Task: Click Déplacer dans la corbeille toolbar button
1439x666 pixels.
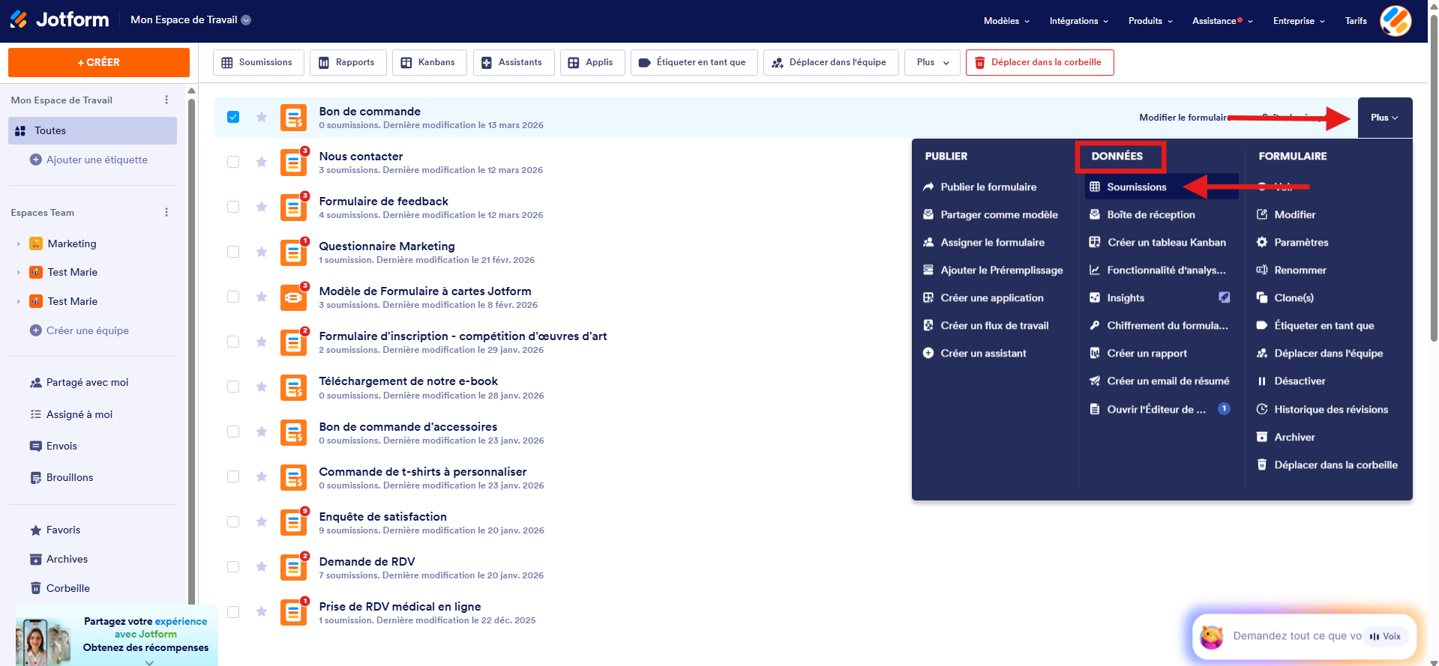Action: [1039, 62]
